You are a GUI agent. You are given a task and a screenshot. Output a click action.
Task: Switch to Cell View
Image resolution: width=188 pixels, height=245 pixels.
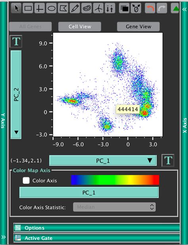[80, 27]
